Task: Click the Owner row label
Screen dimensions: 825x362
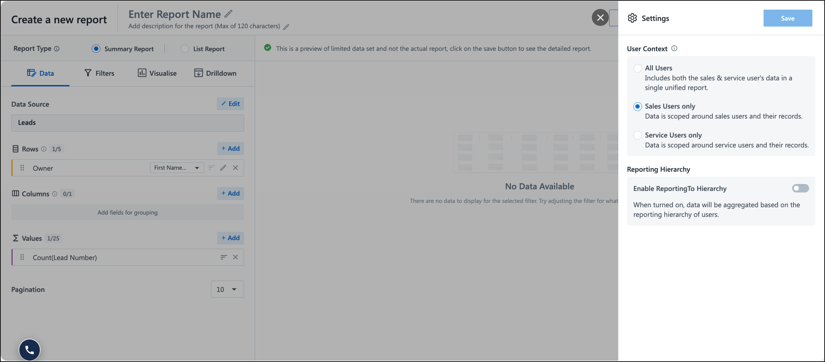Action: click(x=43, y=168)
